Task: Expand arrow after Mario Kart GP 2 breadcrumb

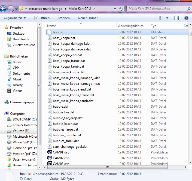Action: pyautogui.click(x=94, y=9)
